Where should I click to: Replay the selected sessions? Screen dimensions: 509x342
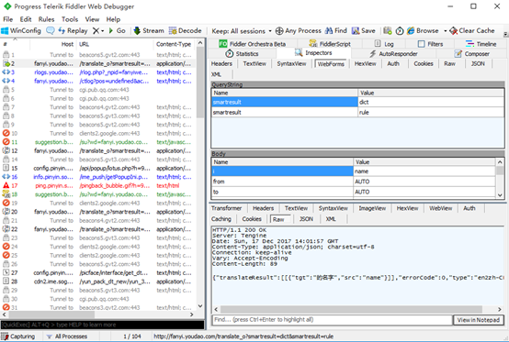point(73,31)
